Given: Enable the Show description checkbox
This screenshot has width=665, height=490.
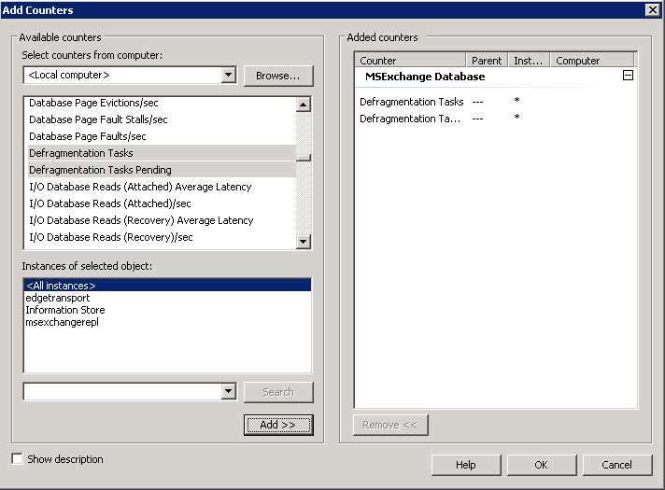Looking at the screenshot, I should tap(17, 459).
